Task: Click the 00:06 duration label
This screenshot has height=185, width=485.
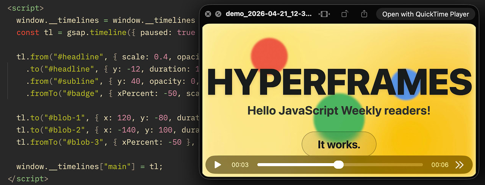Action: pos(440,165)
